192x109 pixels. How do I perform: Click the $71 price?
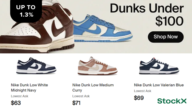pyautogui.click(x=77, y=103)
